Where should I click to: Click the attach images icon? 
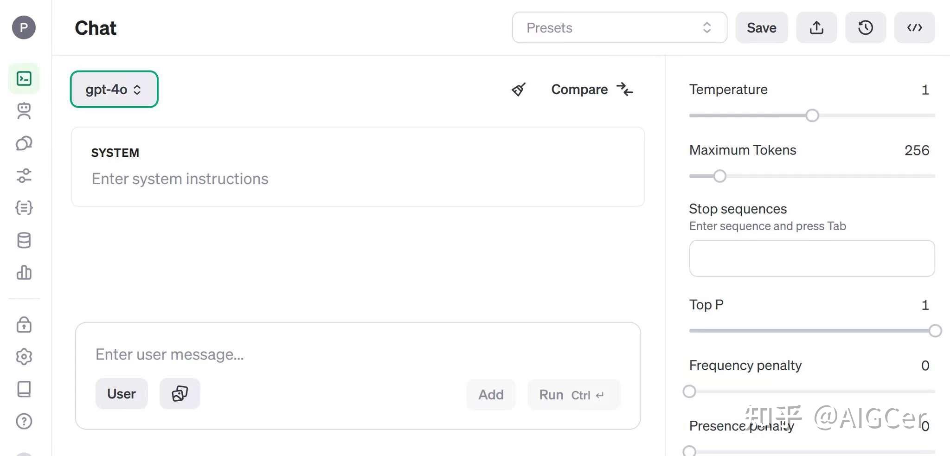[x=180, y=394]
